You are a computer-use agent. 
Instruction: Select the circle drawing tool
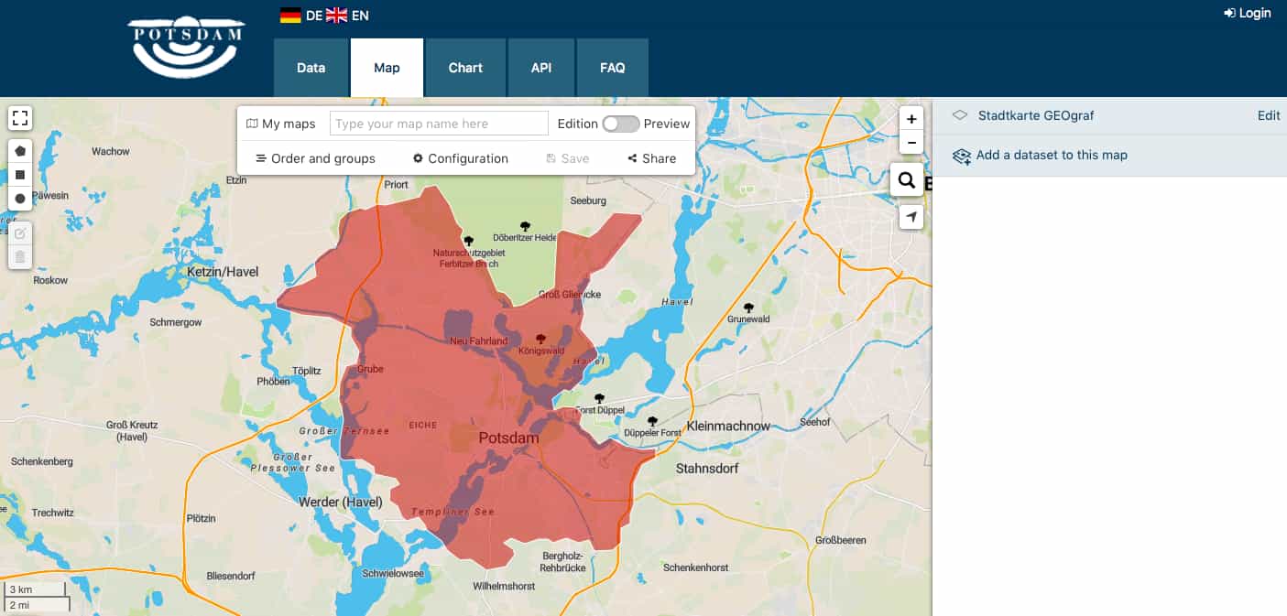coord(20,199)
